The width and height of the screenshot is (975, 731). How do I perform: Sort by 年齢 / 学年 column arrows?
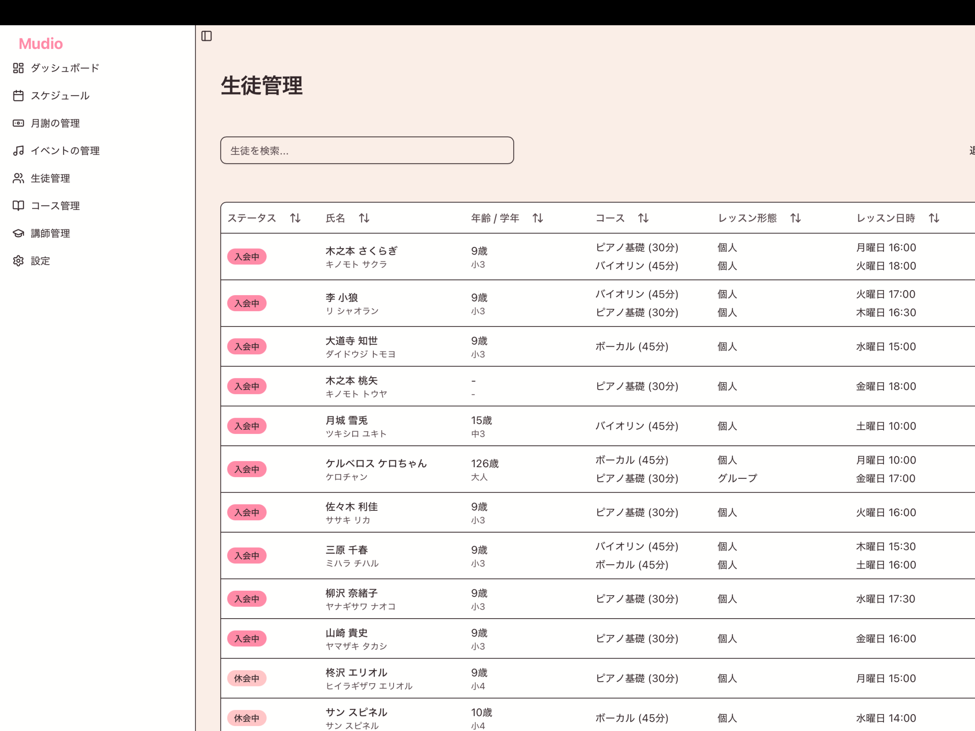click(538, 218)
